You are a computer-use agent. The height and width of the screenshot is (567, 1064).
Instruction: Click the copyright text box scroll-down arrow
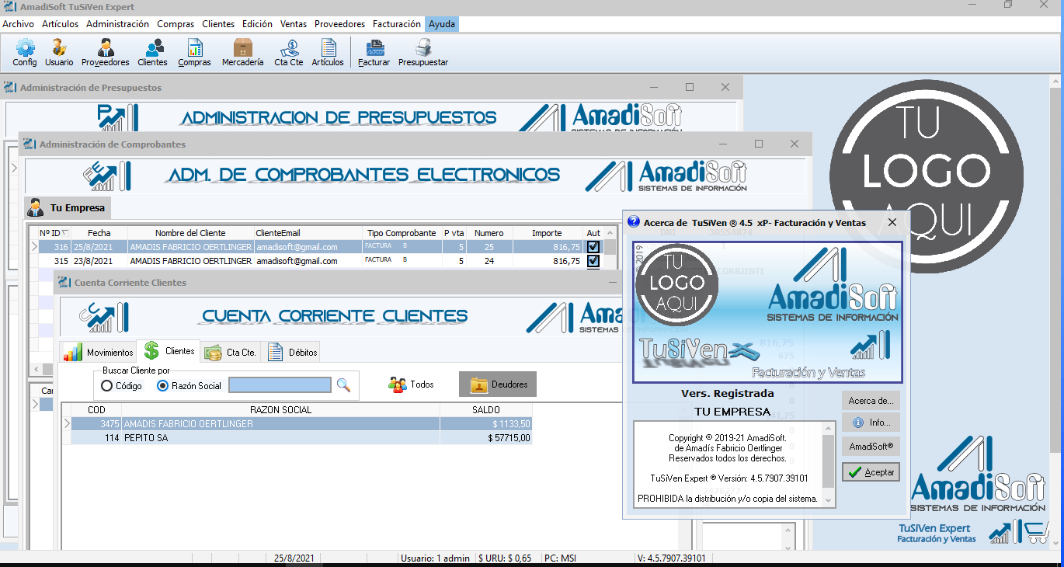(x=829, y=501)
